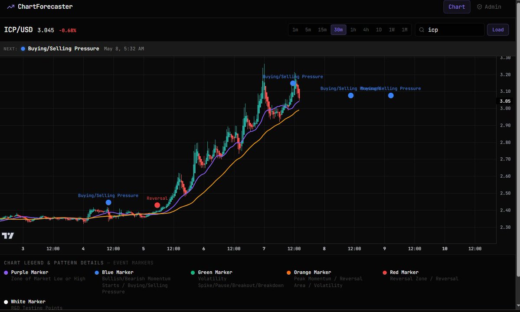Viewport: 520px width, 312px height.
Task: Click the Chart Legend & Pattern Details heading
Action: tap(54, 263)
